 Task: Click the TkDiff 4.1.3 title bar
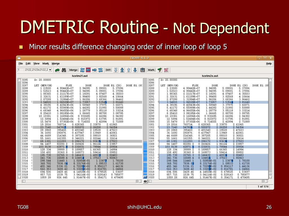pos(139,58)
